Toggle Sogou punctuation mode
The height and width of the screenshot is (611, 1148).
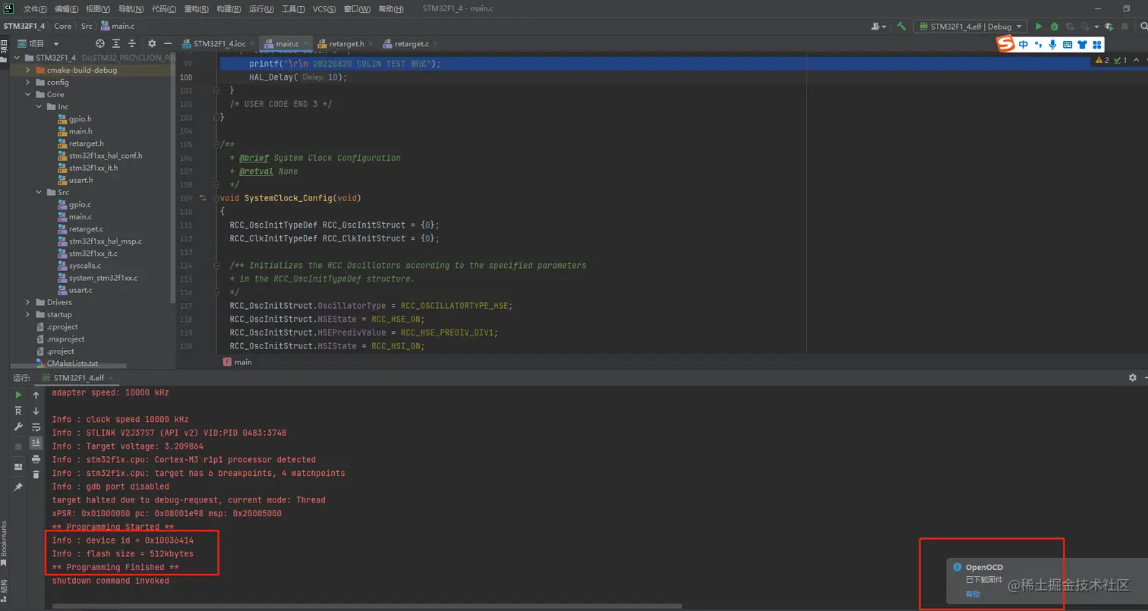click(x=1038, y=45)
